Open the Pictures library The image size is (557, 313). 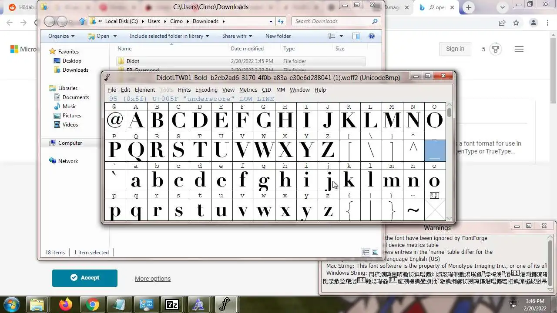click(72, 116)
